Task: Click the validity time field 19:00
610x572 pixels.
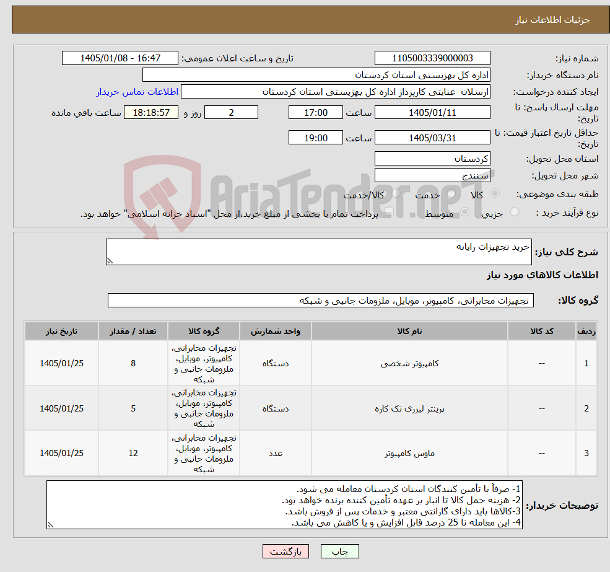Action: [x=315, y=138]
